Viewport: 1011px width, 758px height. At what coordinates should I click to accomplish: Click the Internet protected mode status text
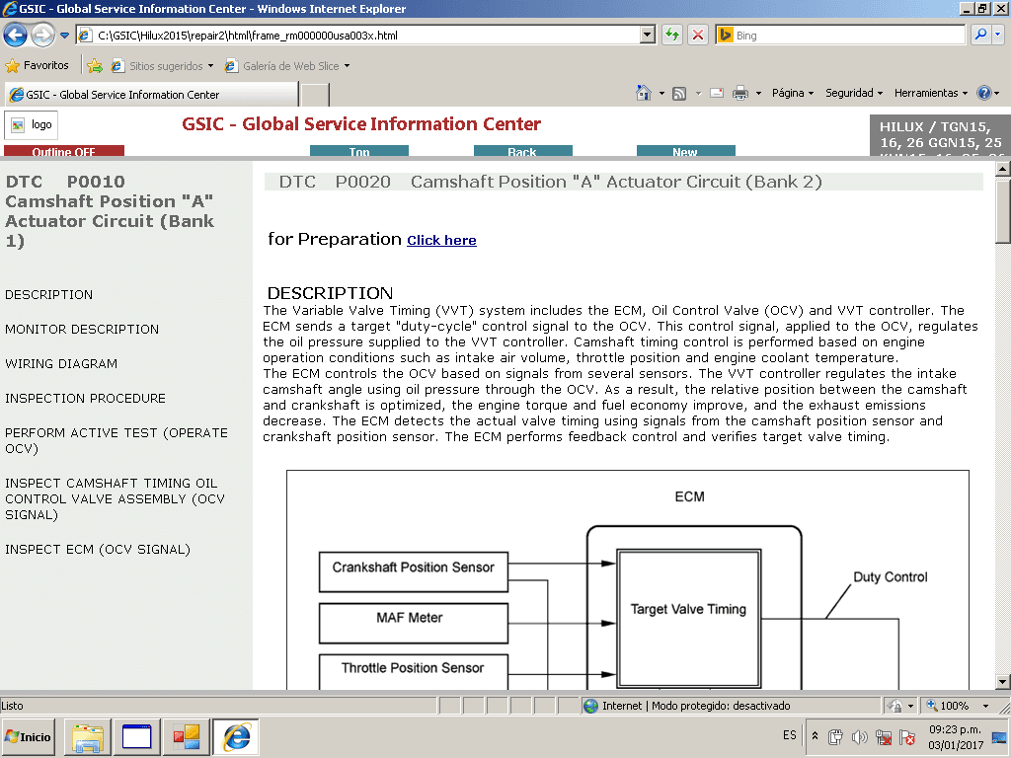click(696, 706)
